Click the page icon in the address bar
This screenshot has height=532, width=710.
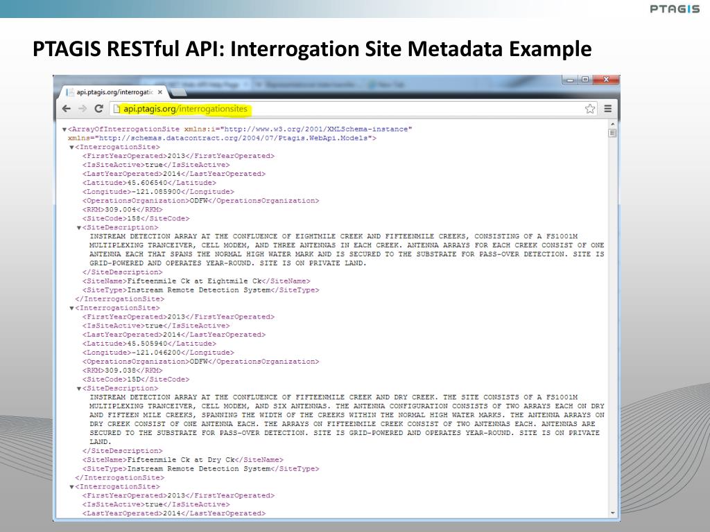click(x=116, y=109)
